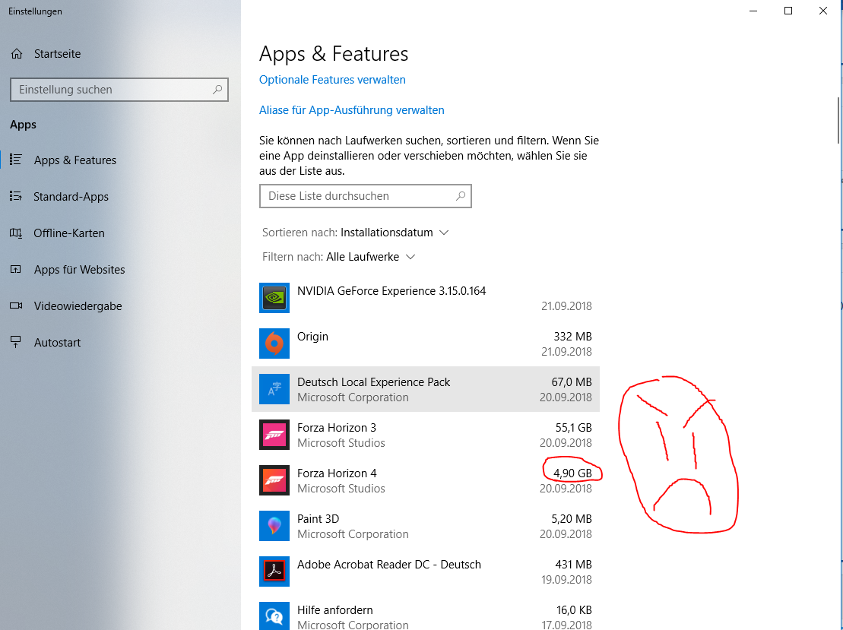Image resolution: width=843 pixels, height=630 pixels.
Task: Focus the Einstellung suchen search field
Action: pos(119,90)
